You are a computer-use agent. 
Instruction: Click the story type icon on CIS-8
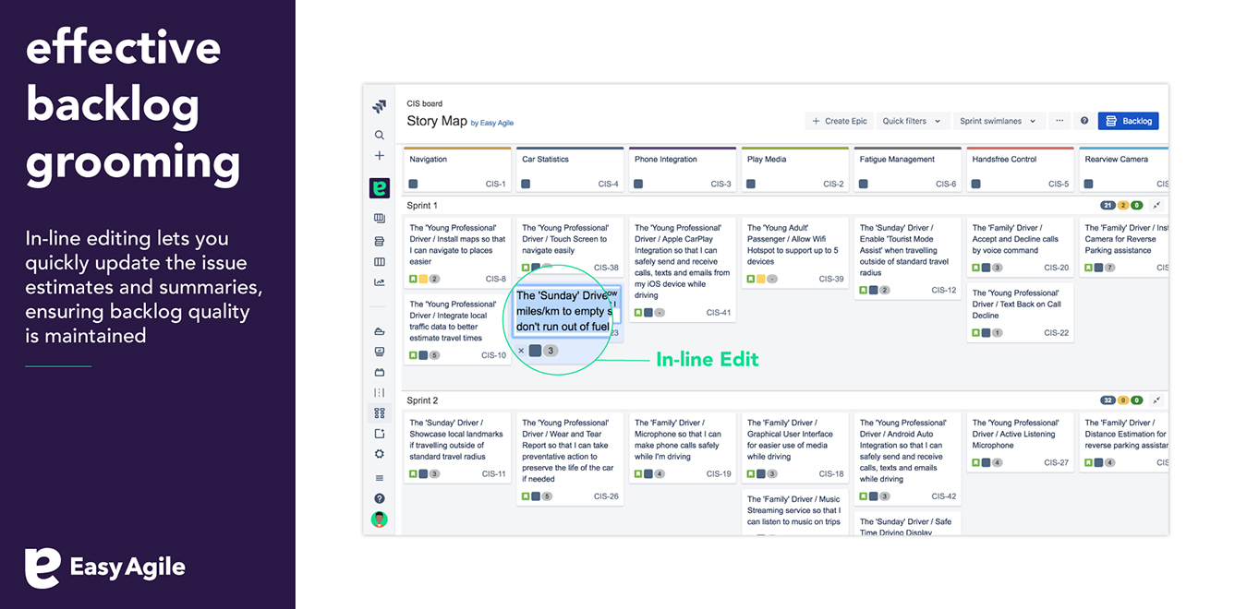pyautogui.click(x=414, y=279)
